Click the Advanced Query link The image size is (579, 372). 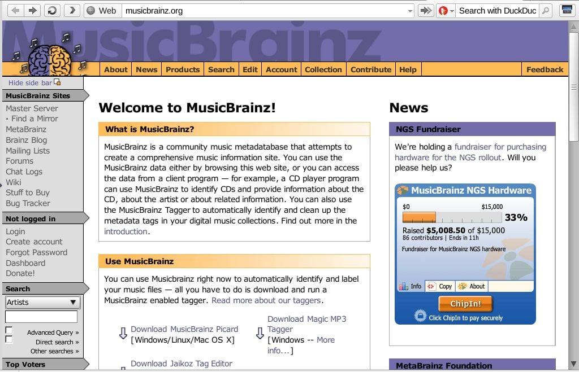[x=53, y=332]
